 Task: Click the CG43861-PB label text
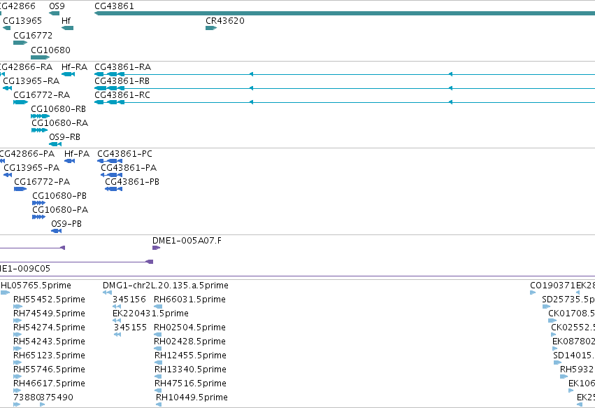coord(132,181)
